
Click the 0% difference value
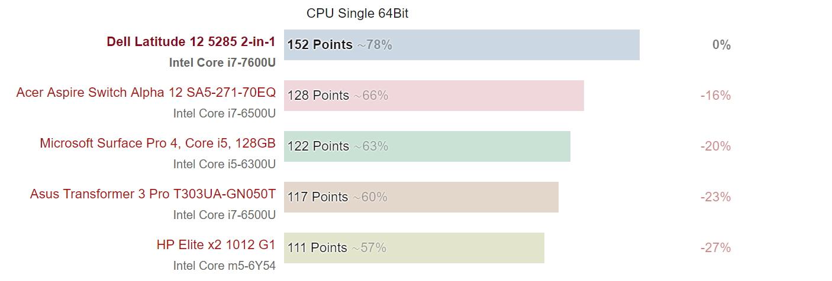721,45
